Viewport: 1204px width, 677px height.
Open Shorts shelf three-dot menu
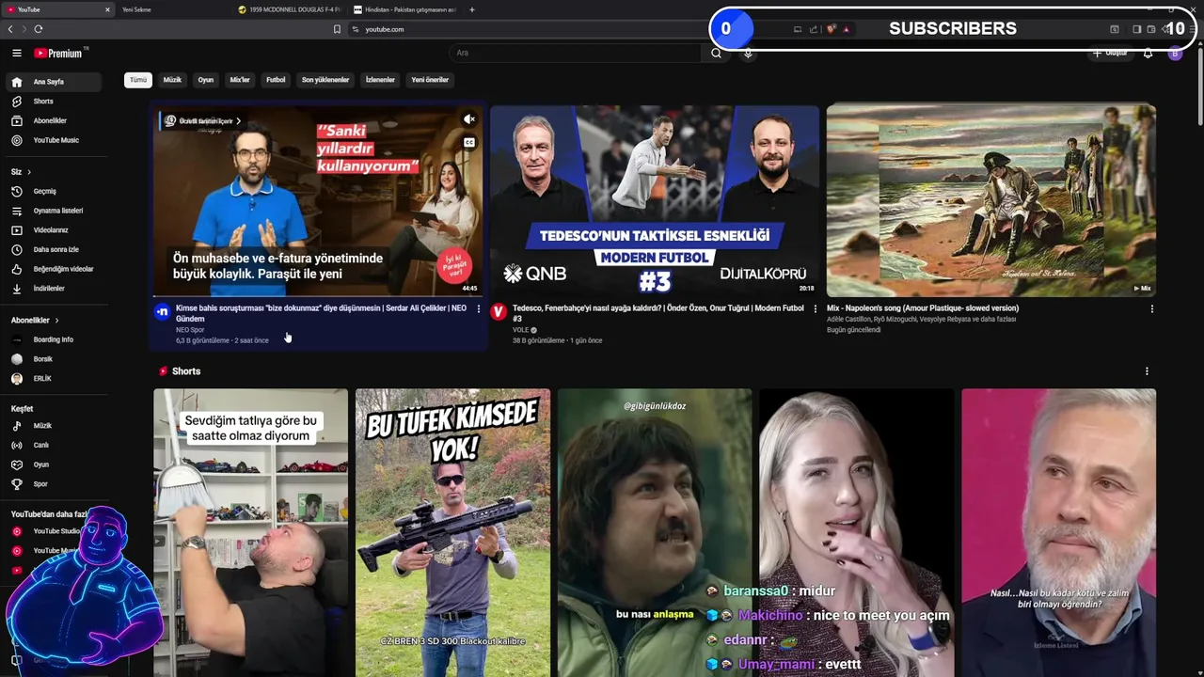1147,371
